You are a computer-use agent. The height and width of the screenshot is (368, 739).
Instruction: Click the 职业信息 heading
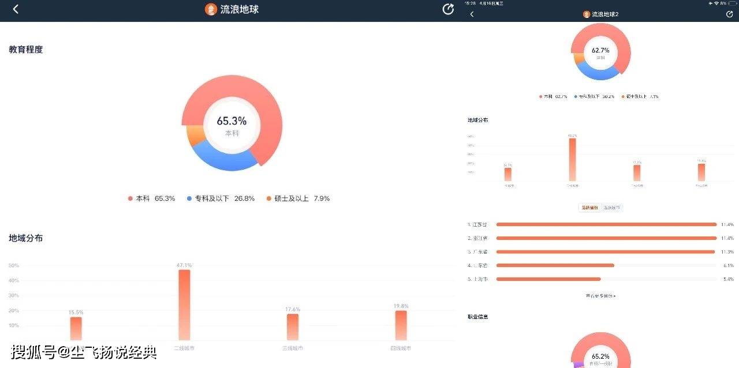(x=478, y=317)
